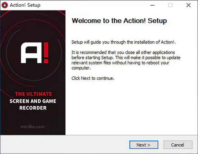198x154 pixels.
Task: Click "THE ULTIMATE" red banner text
Action: [x=33, y=94]
